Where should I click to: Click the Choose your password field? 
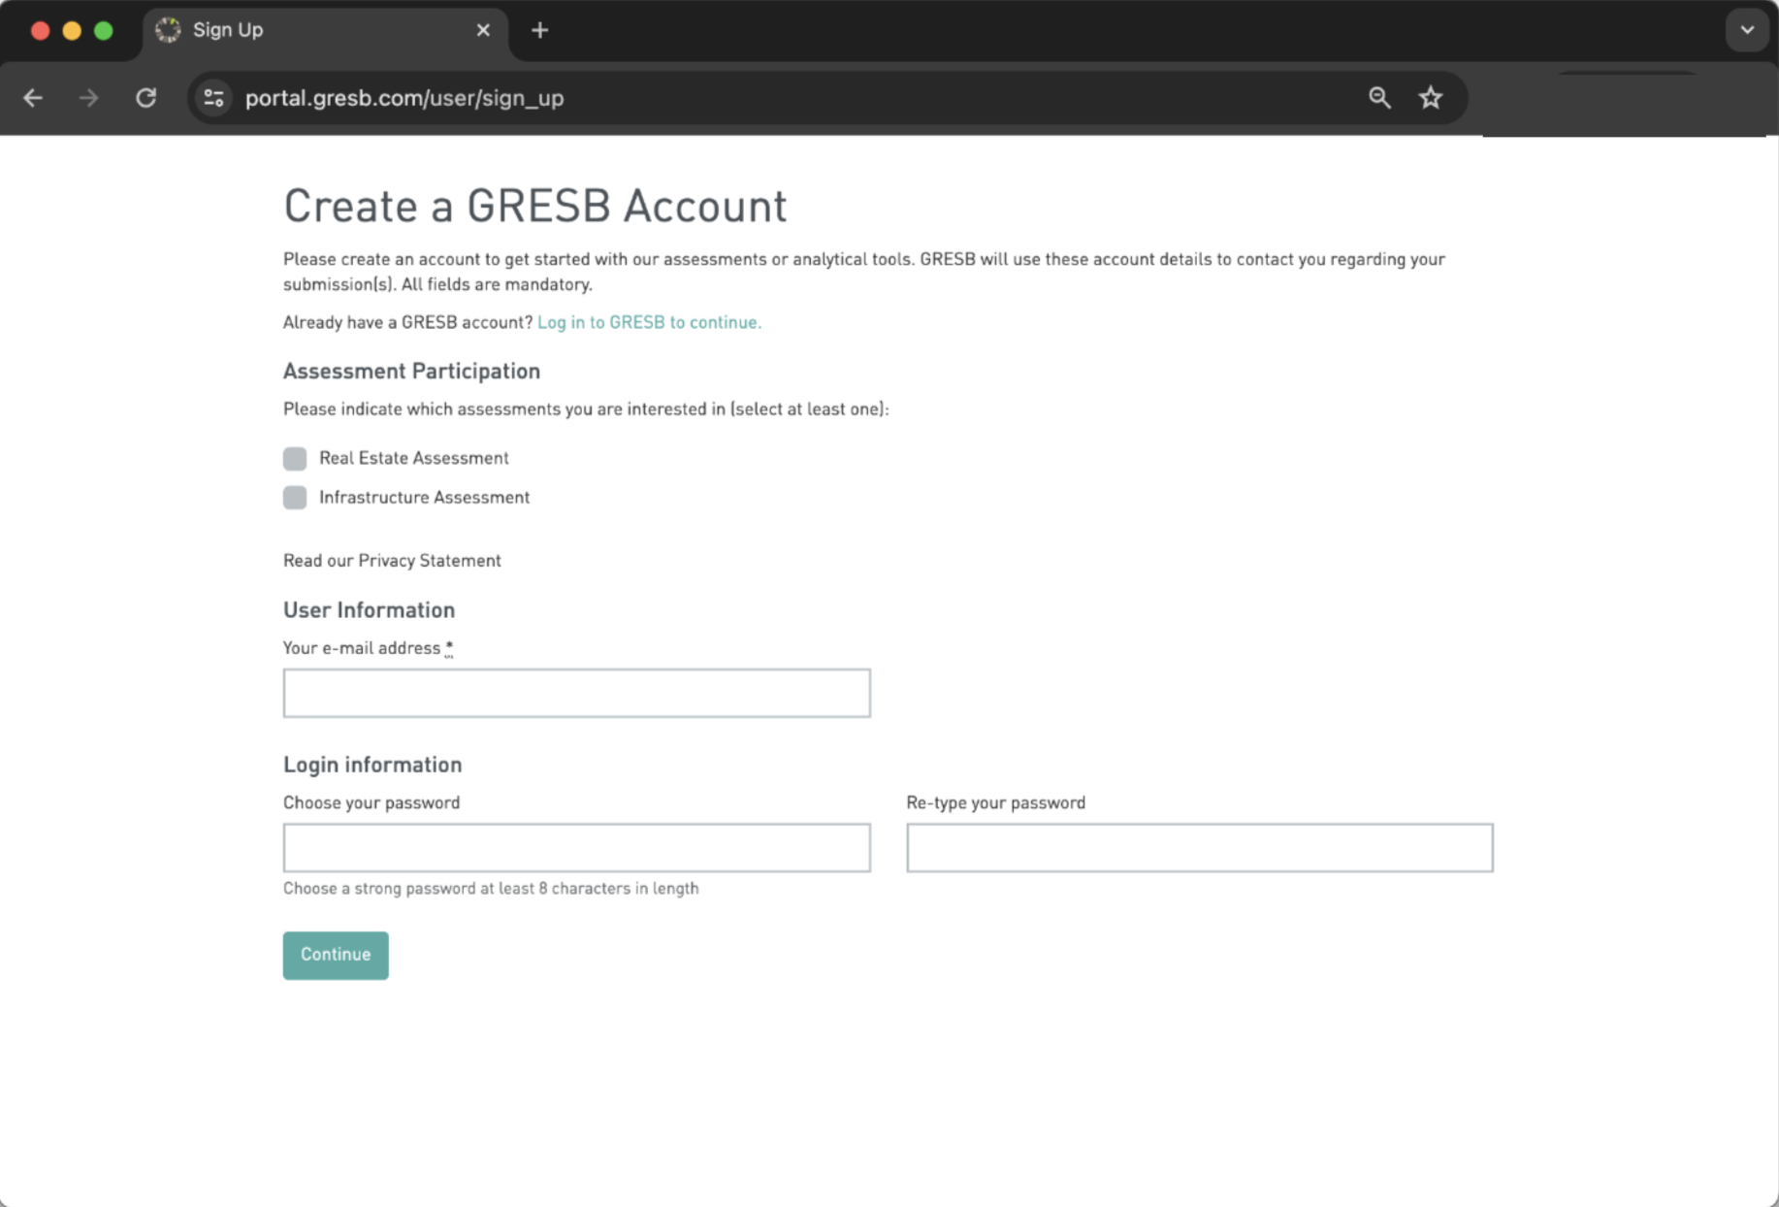tap(576, 848)
